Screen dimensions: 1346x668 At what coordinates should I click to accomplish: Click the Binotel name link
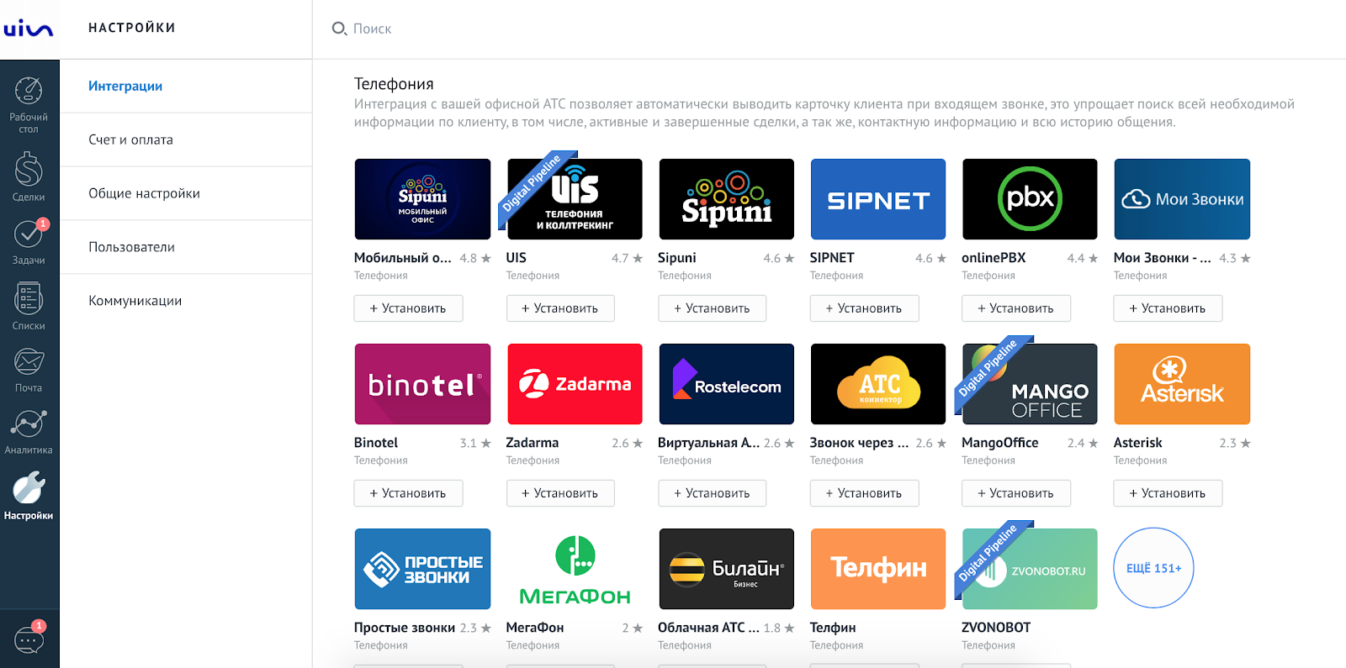click(376, 443)
